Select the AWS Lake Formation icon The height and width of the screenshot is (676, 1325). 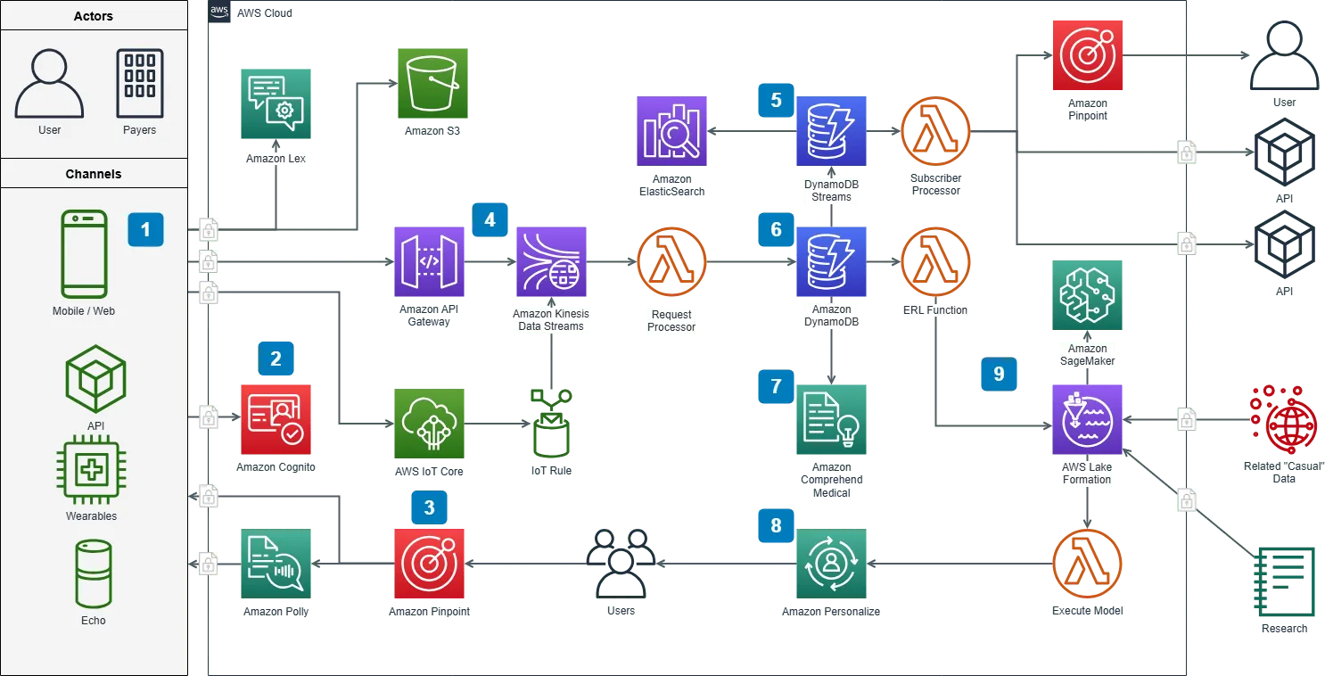[x=1087, y=420]
